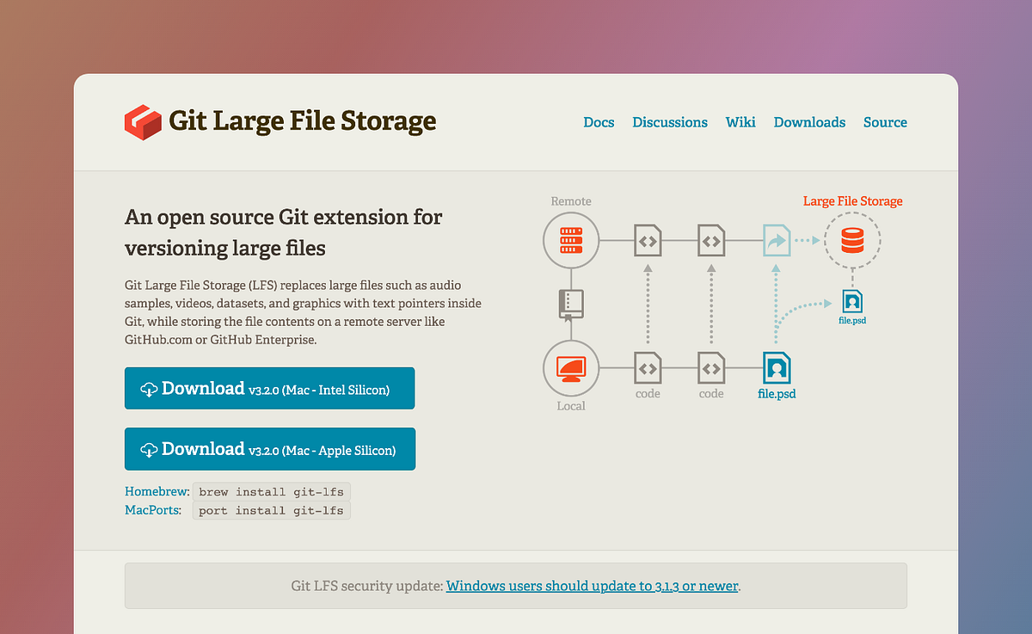The height and width of the screenshot is (634, 1032).
Task: Select the Remote server icon in the diagram
Action: click(571, 240)
